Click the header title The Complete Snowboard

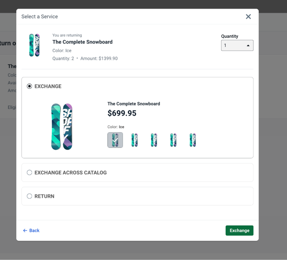click(82, 42)
